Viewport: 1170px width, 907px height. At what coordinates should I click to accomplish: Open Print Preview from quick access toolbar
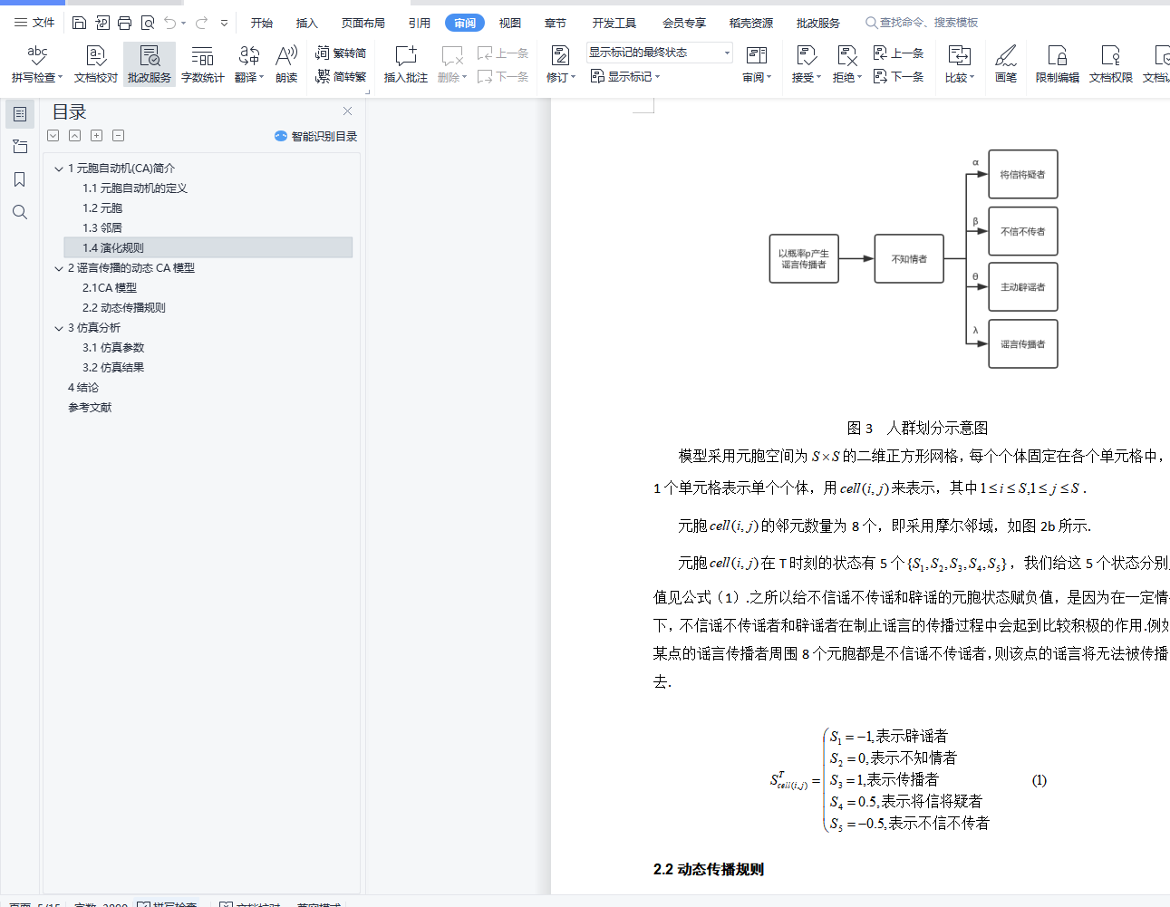click(x=148, y=23)
